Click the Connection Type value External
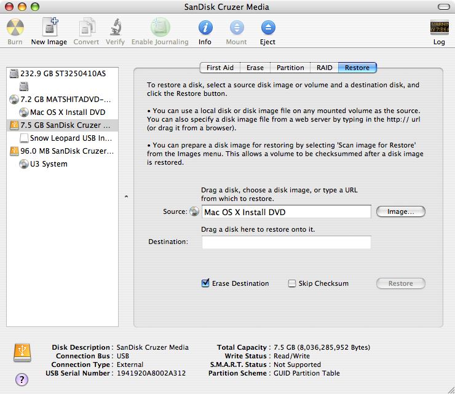Image resolution: width=455 pixels, height=394 pixels. pyautogui.click(x=130, y=364)
